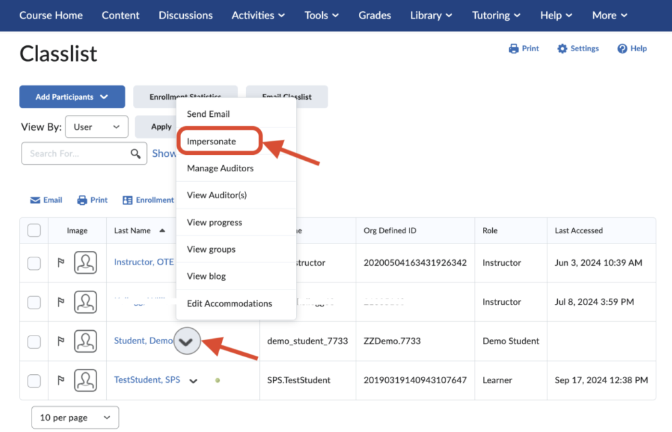Select View progress menu entry
This screenshot has width=672, height=432.
[x=236, y=222]
